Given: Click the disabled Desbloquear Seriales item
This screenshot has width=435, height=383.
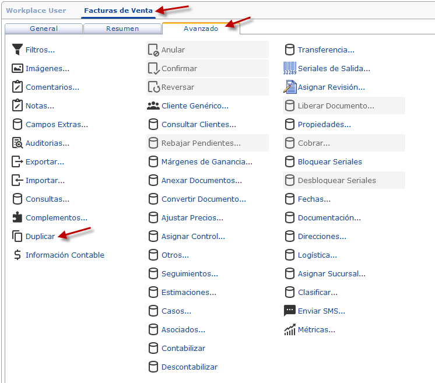Looking at the screenshot, I should (344, 180).
